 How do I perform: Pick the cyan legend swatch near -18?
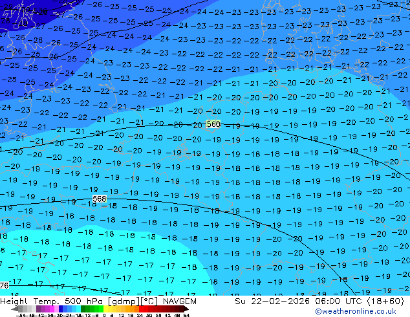click(x=78, y=309)
